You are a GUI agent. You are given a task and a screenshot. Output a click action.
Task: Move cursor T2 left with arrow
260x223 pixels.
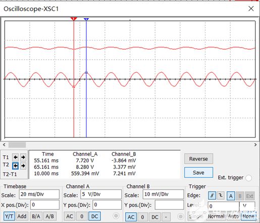pyautogui.click(x=16, y=166)
